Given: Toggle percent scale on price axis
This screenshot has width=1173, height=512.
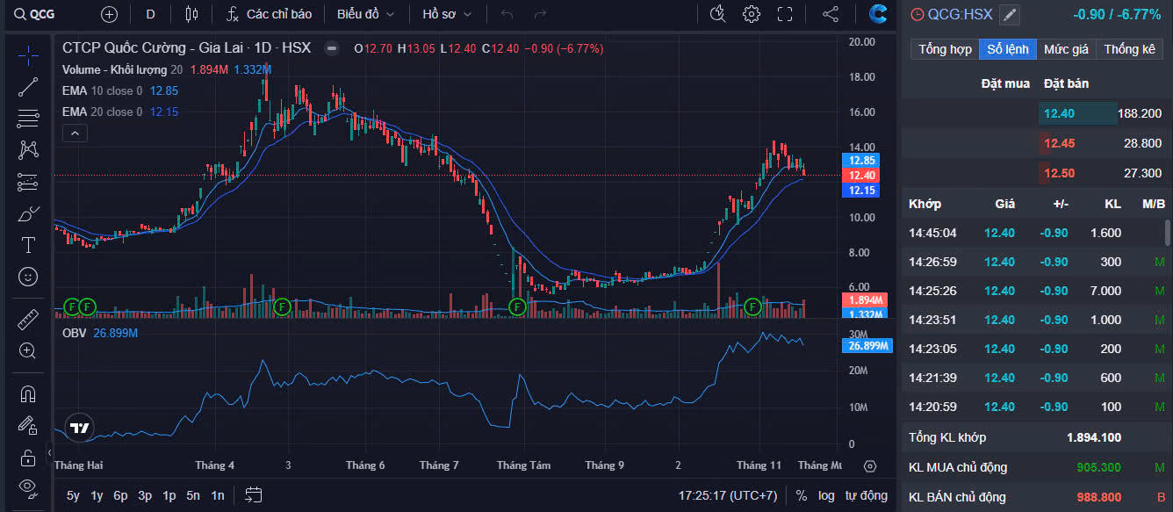Looking at the screenshot, I should point(802,495).
